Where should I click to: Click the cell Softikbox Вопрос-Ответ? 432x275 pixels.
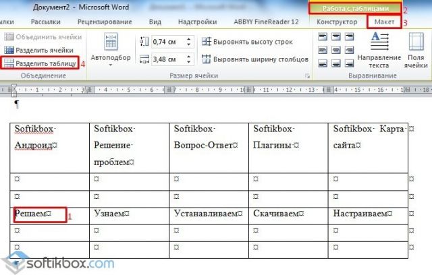209,148
